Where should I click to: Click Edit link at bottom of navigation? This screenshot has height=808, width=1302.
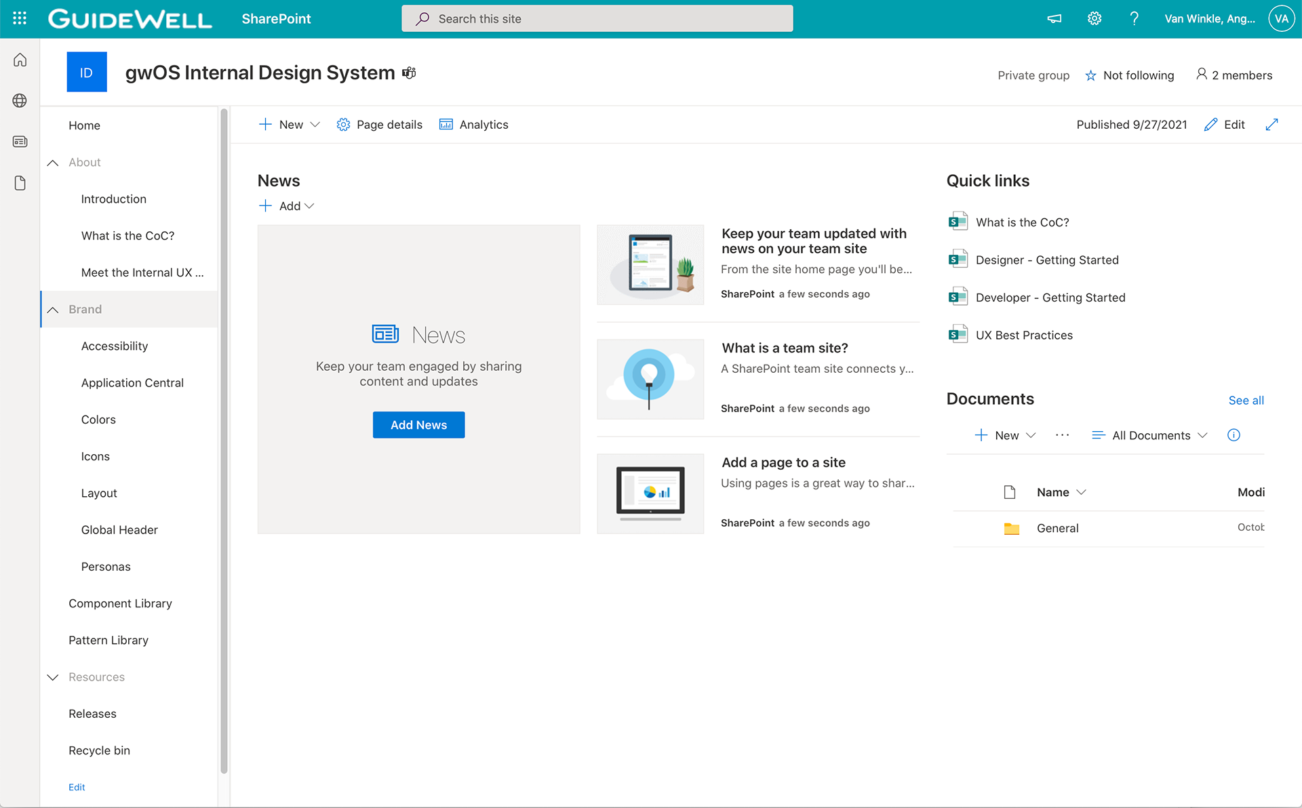tap(77, 787)
